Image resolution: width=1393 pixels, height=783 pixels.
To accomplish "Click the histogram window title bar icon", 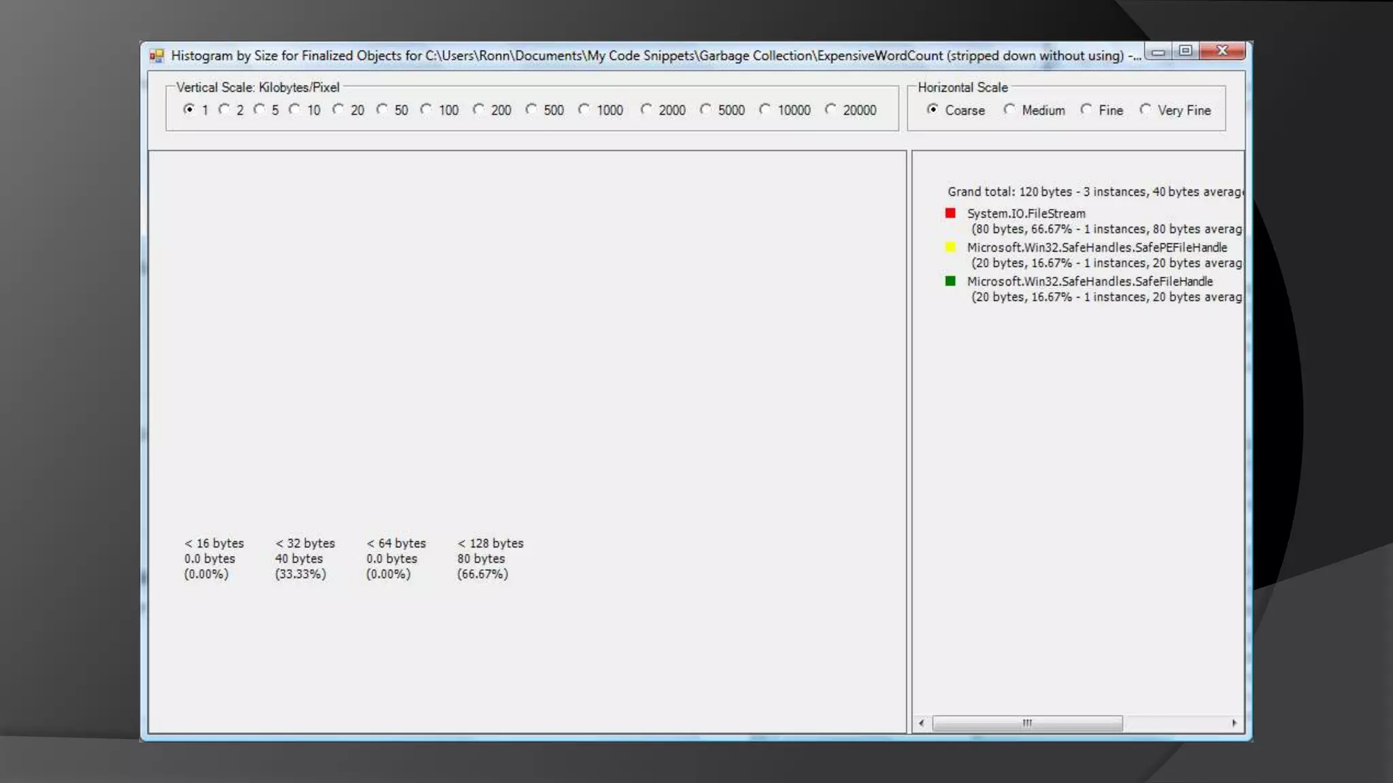I will 157,56.
